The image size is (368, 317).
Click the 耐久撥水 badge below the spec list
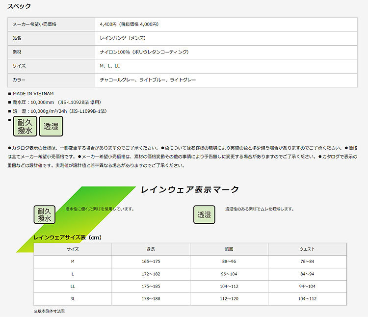tap(25, 127)
